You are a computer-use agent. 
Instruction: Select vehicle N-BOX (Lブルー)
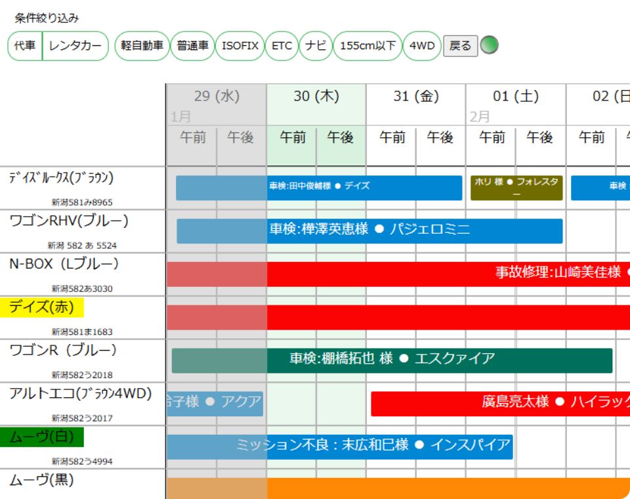[x=64, y=264]
